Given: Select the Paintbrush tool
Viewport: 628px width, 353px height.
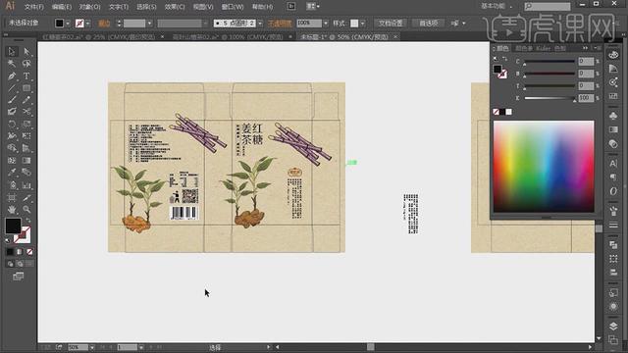Looking at the screenshot, I should [12, 100].
